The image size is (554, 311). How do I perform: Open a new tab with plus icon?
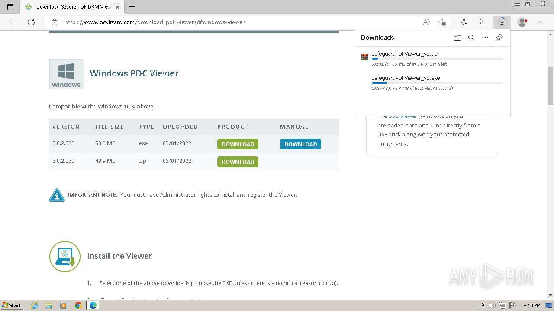[132, 6]
